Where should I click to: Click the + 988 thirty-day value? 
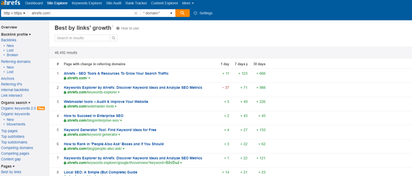point(261,87)
